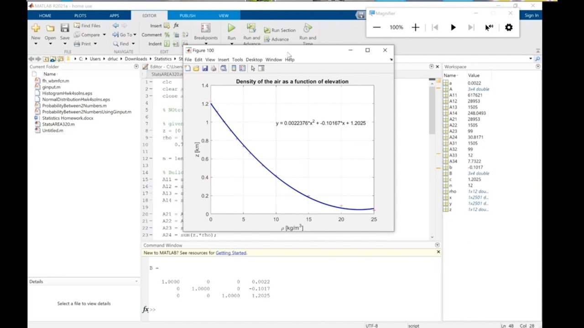The image size is (584, 328).
Task: Select StatsAREA320.m in Current Folder
Action: click(58, 124)
